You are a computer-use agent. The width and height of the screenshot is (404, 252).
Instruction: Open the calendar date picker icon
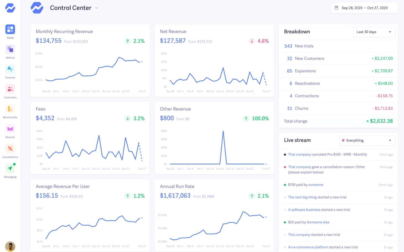(336, 8)
